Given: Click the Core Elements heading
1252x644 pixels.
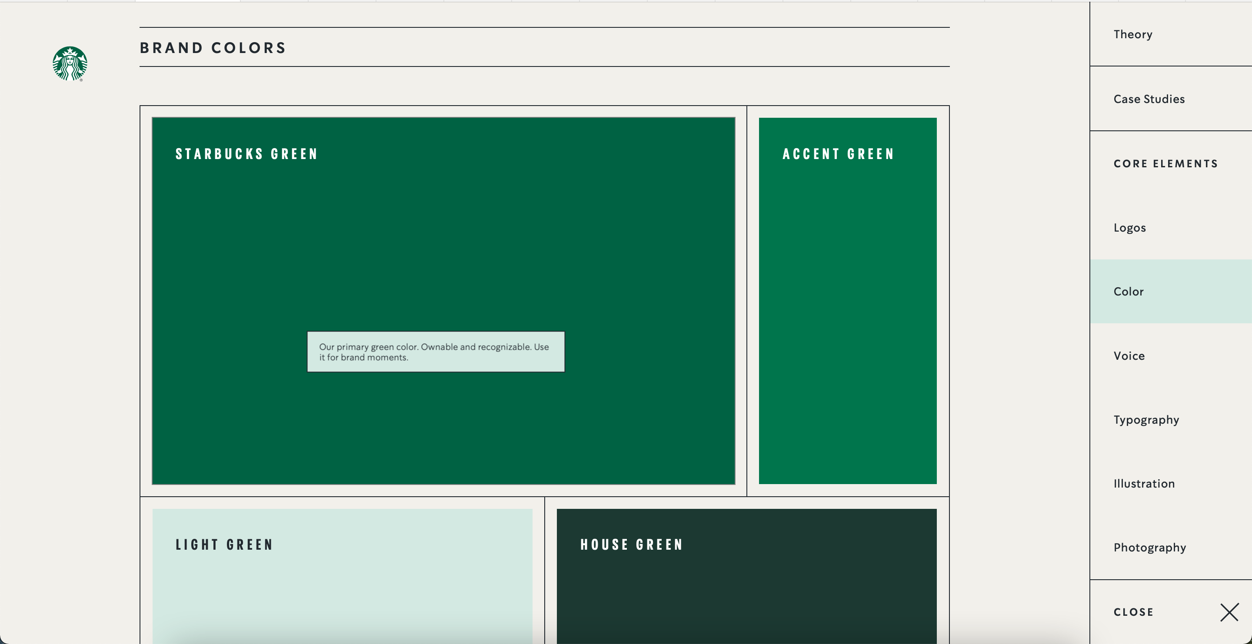Looking at the screenshot, I should pyautogui.click(x=1165, y=163).
